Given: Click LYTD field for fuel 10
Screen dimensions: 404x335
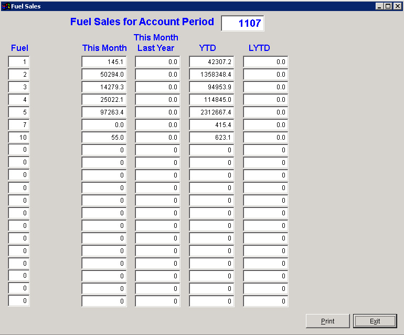Looking at the screenshot, I should point(265,138).
